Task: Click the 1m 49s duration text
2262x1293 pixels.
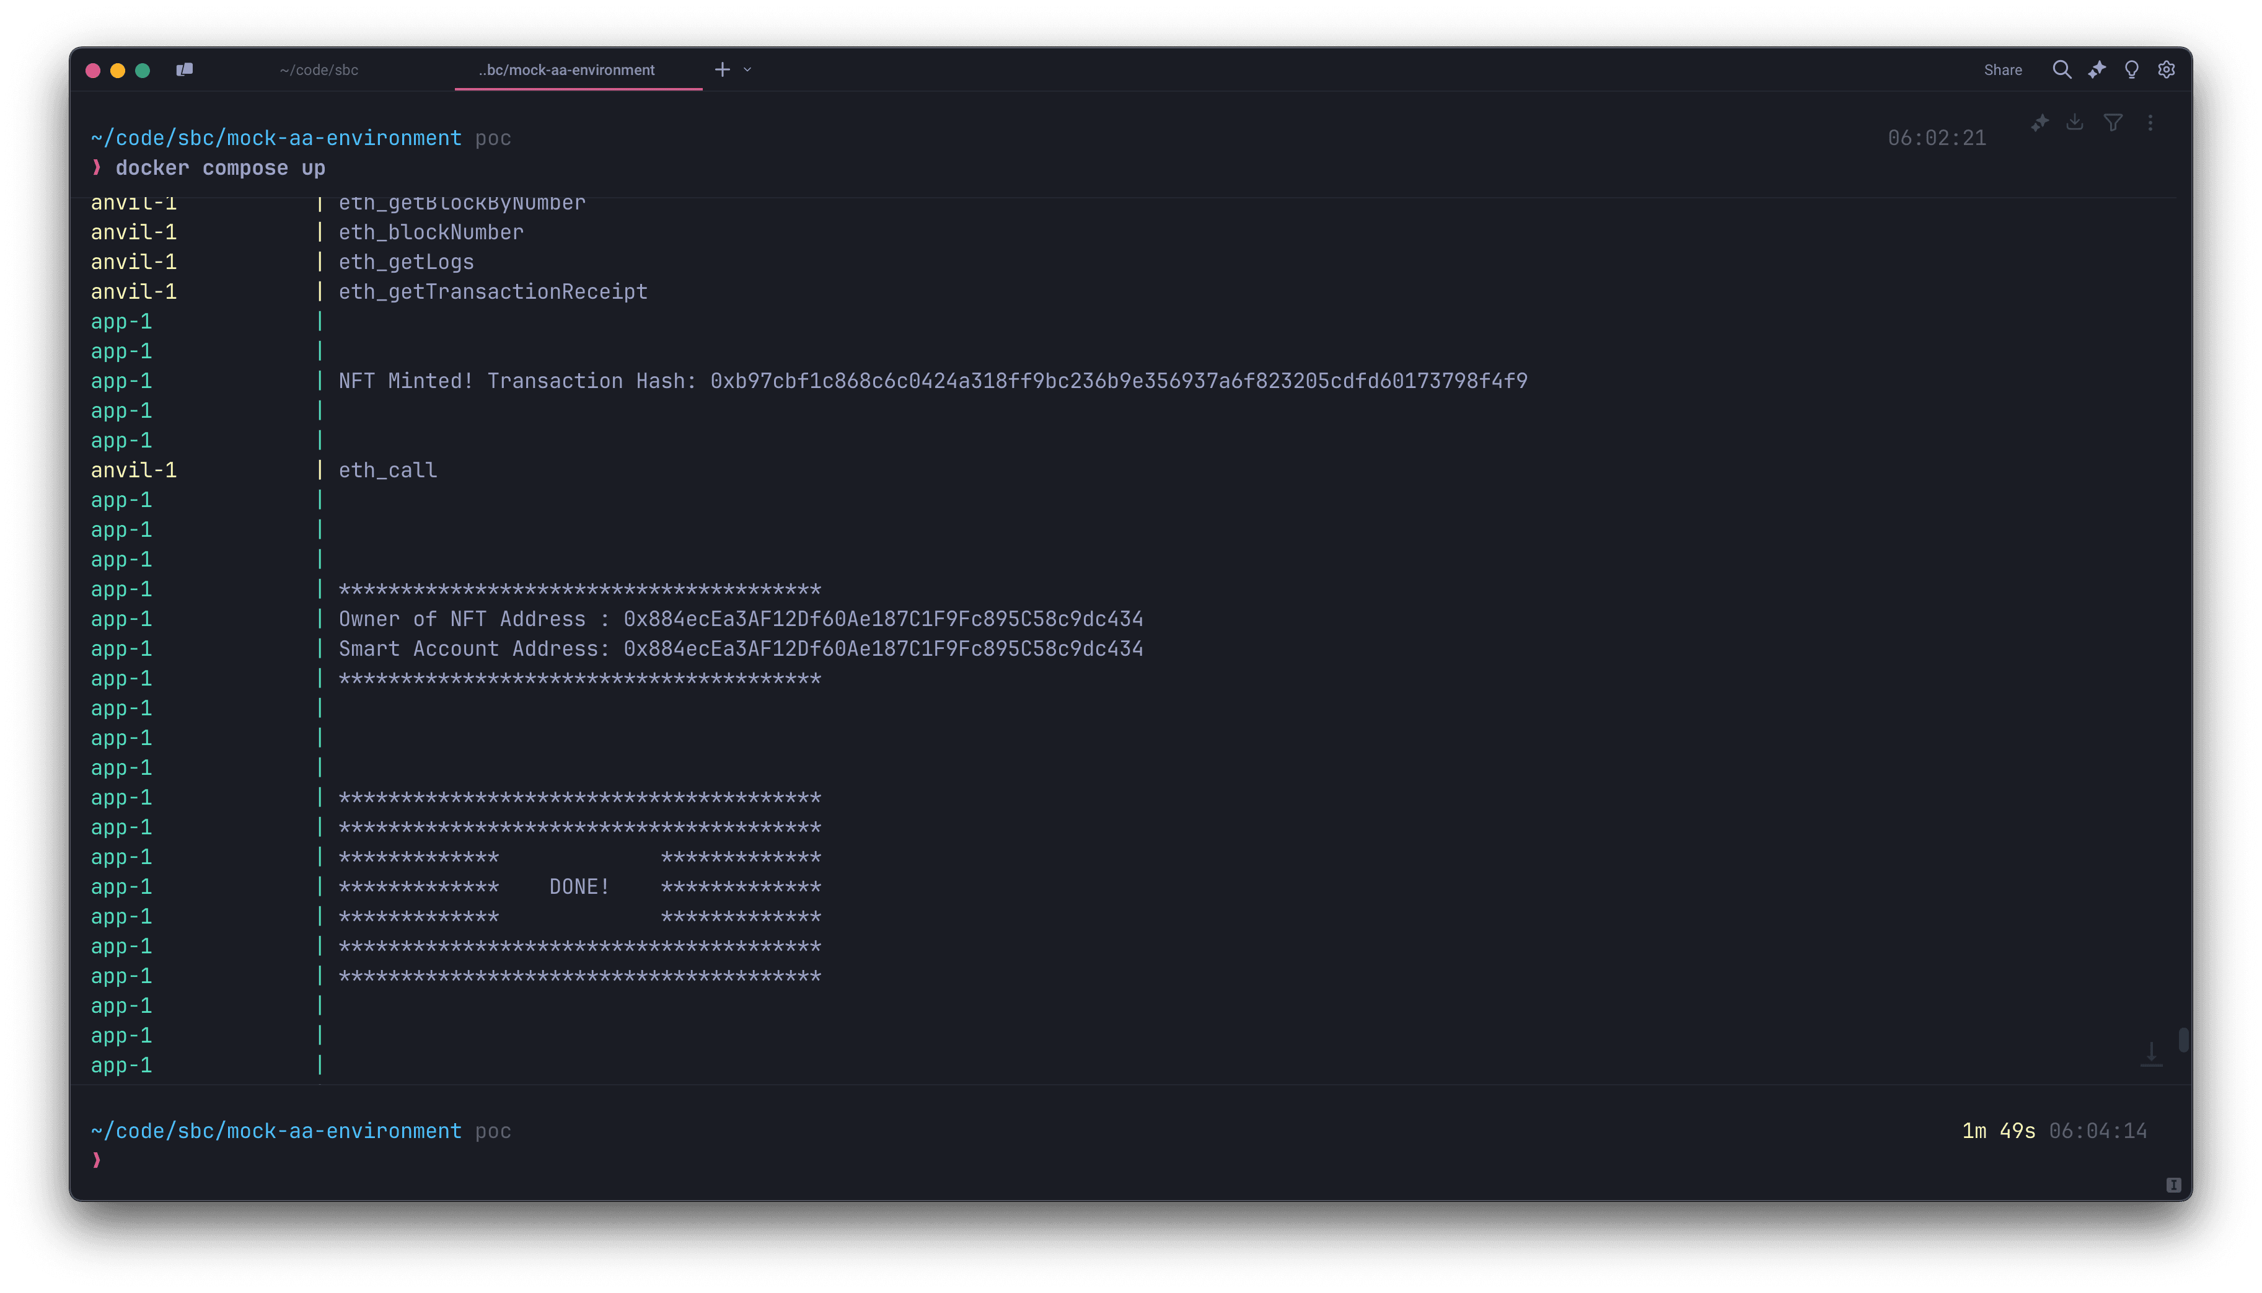Action: pyautogui.click(x=1999, y=1131)
